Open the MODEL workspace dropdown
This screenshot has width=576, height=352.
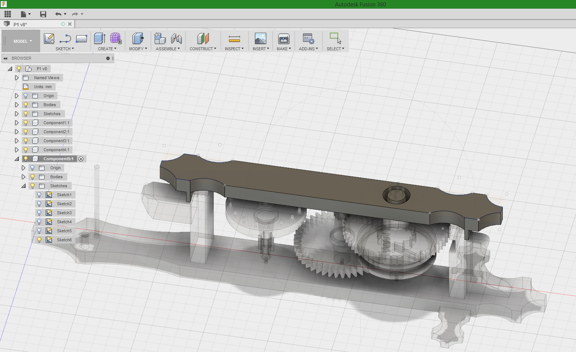(23, 41)
